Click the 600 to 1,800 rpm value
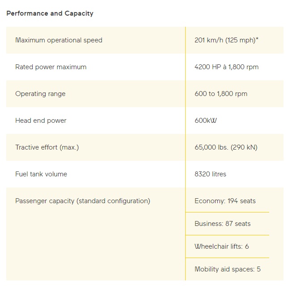The image size is (292, 288). 221,94
